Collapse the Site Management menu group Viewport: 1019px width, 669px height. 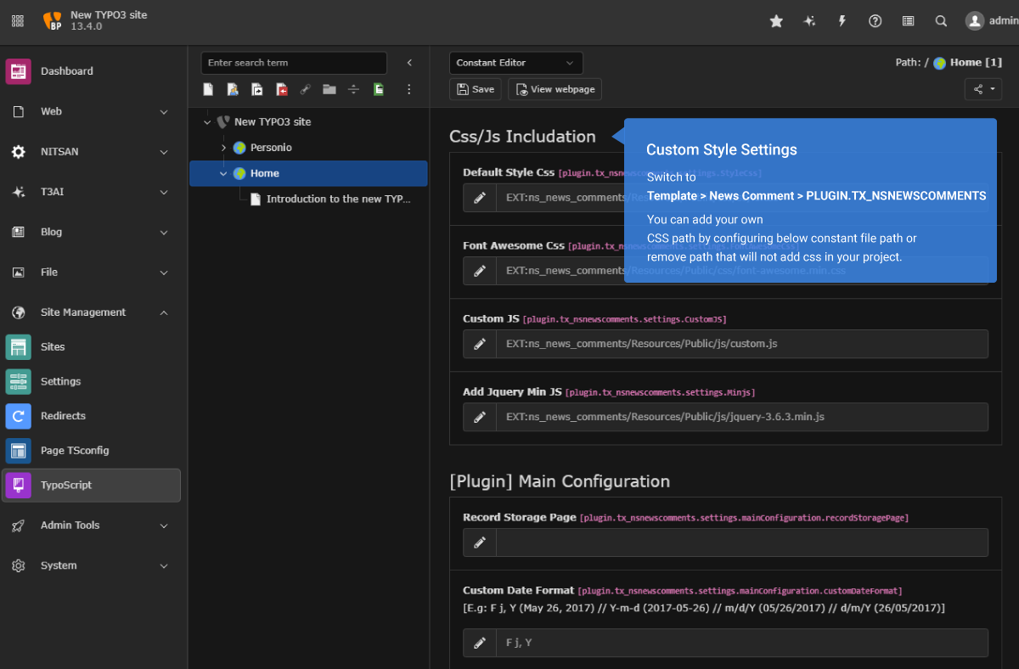click(164, 312)
